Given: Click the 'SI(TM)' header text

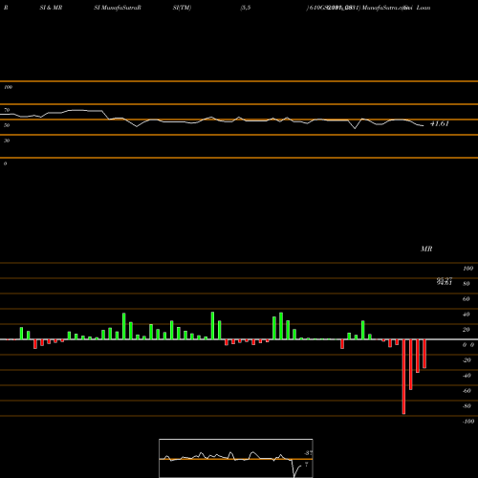Looking at the screenshot, I should pyautogui.click(x=182, y=8).
